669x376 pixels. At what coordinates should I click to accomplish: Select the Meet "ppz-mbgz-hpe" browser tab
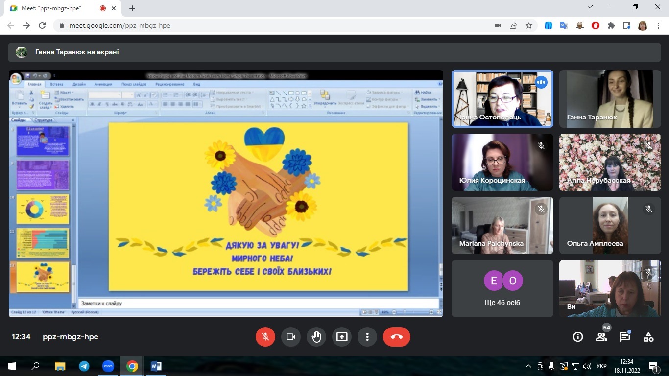pyautogui.click(x=54, y=8)
